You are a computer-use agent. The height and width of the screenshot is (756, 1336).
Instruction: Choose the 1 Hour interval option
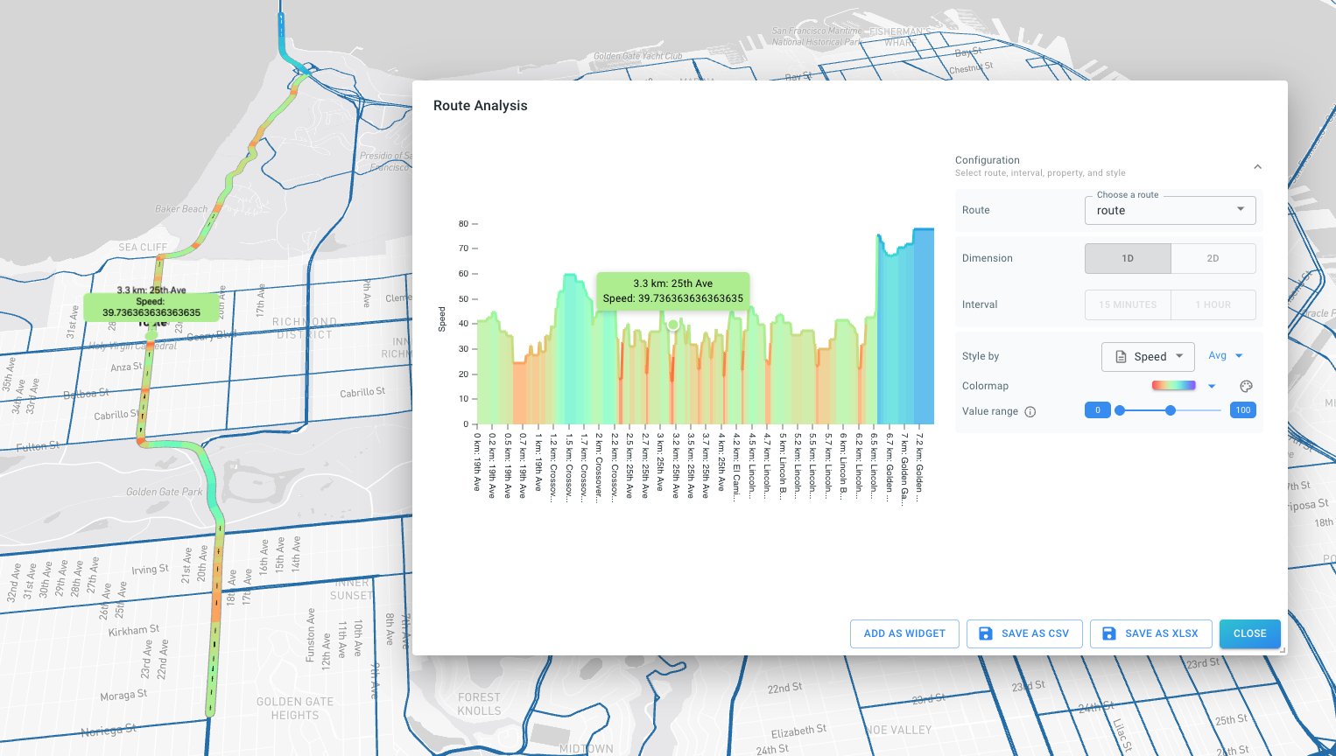pyautogui.click(x=1213, y=304)
